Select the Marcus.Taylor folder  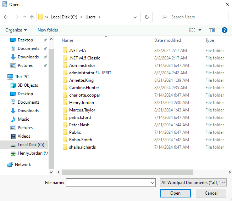pyautogui.click(x=82, y=110)
